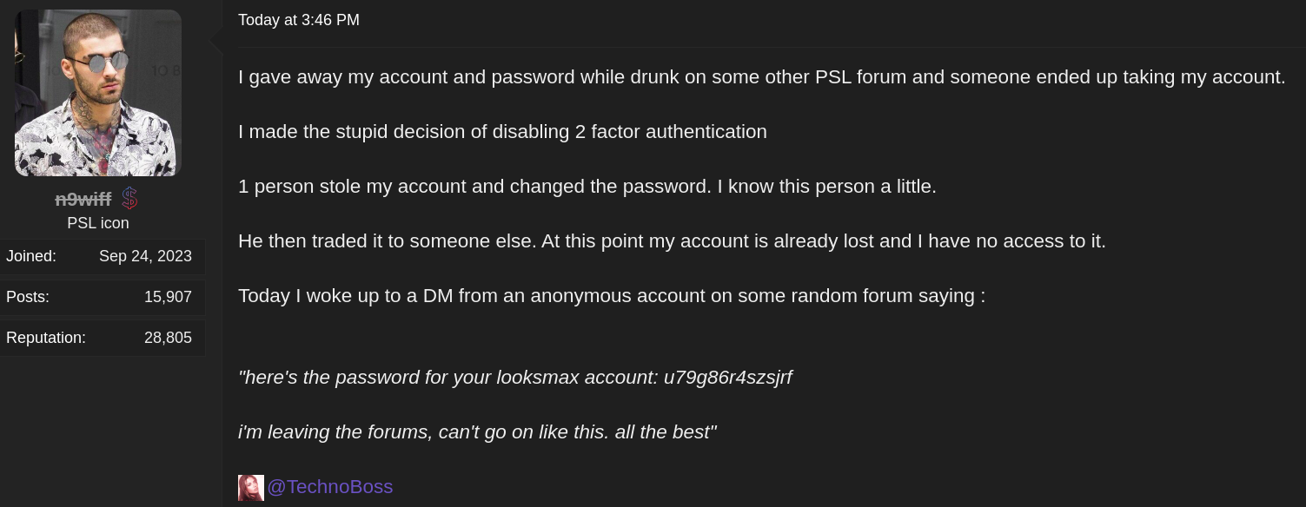Click the line about disabling 2 factor authentication
The width and height of the screenshot is (1306, 507).
pos(502,132)
